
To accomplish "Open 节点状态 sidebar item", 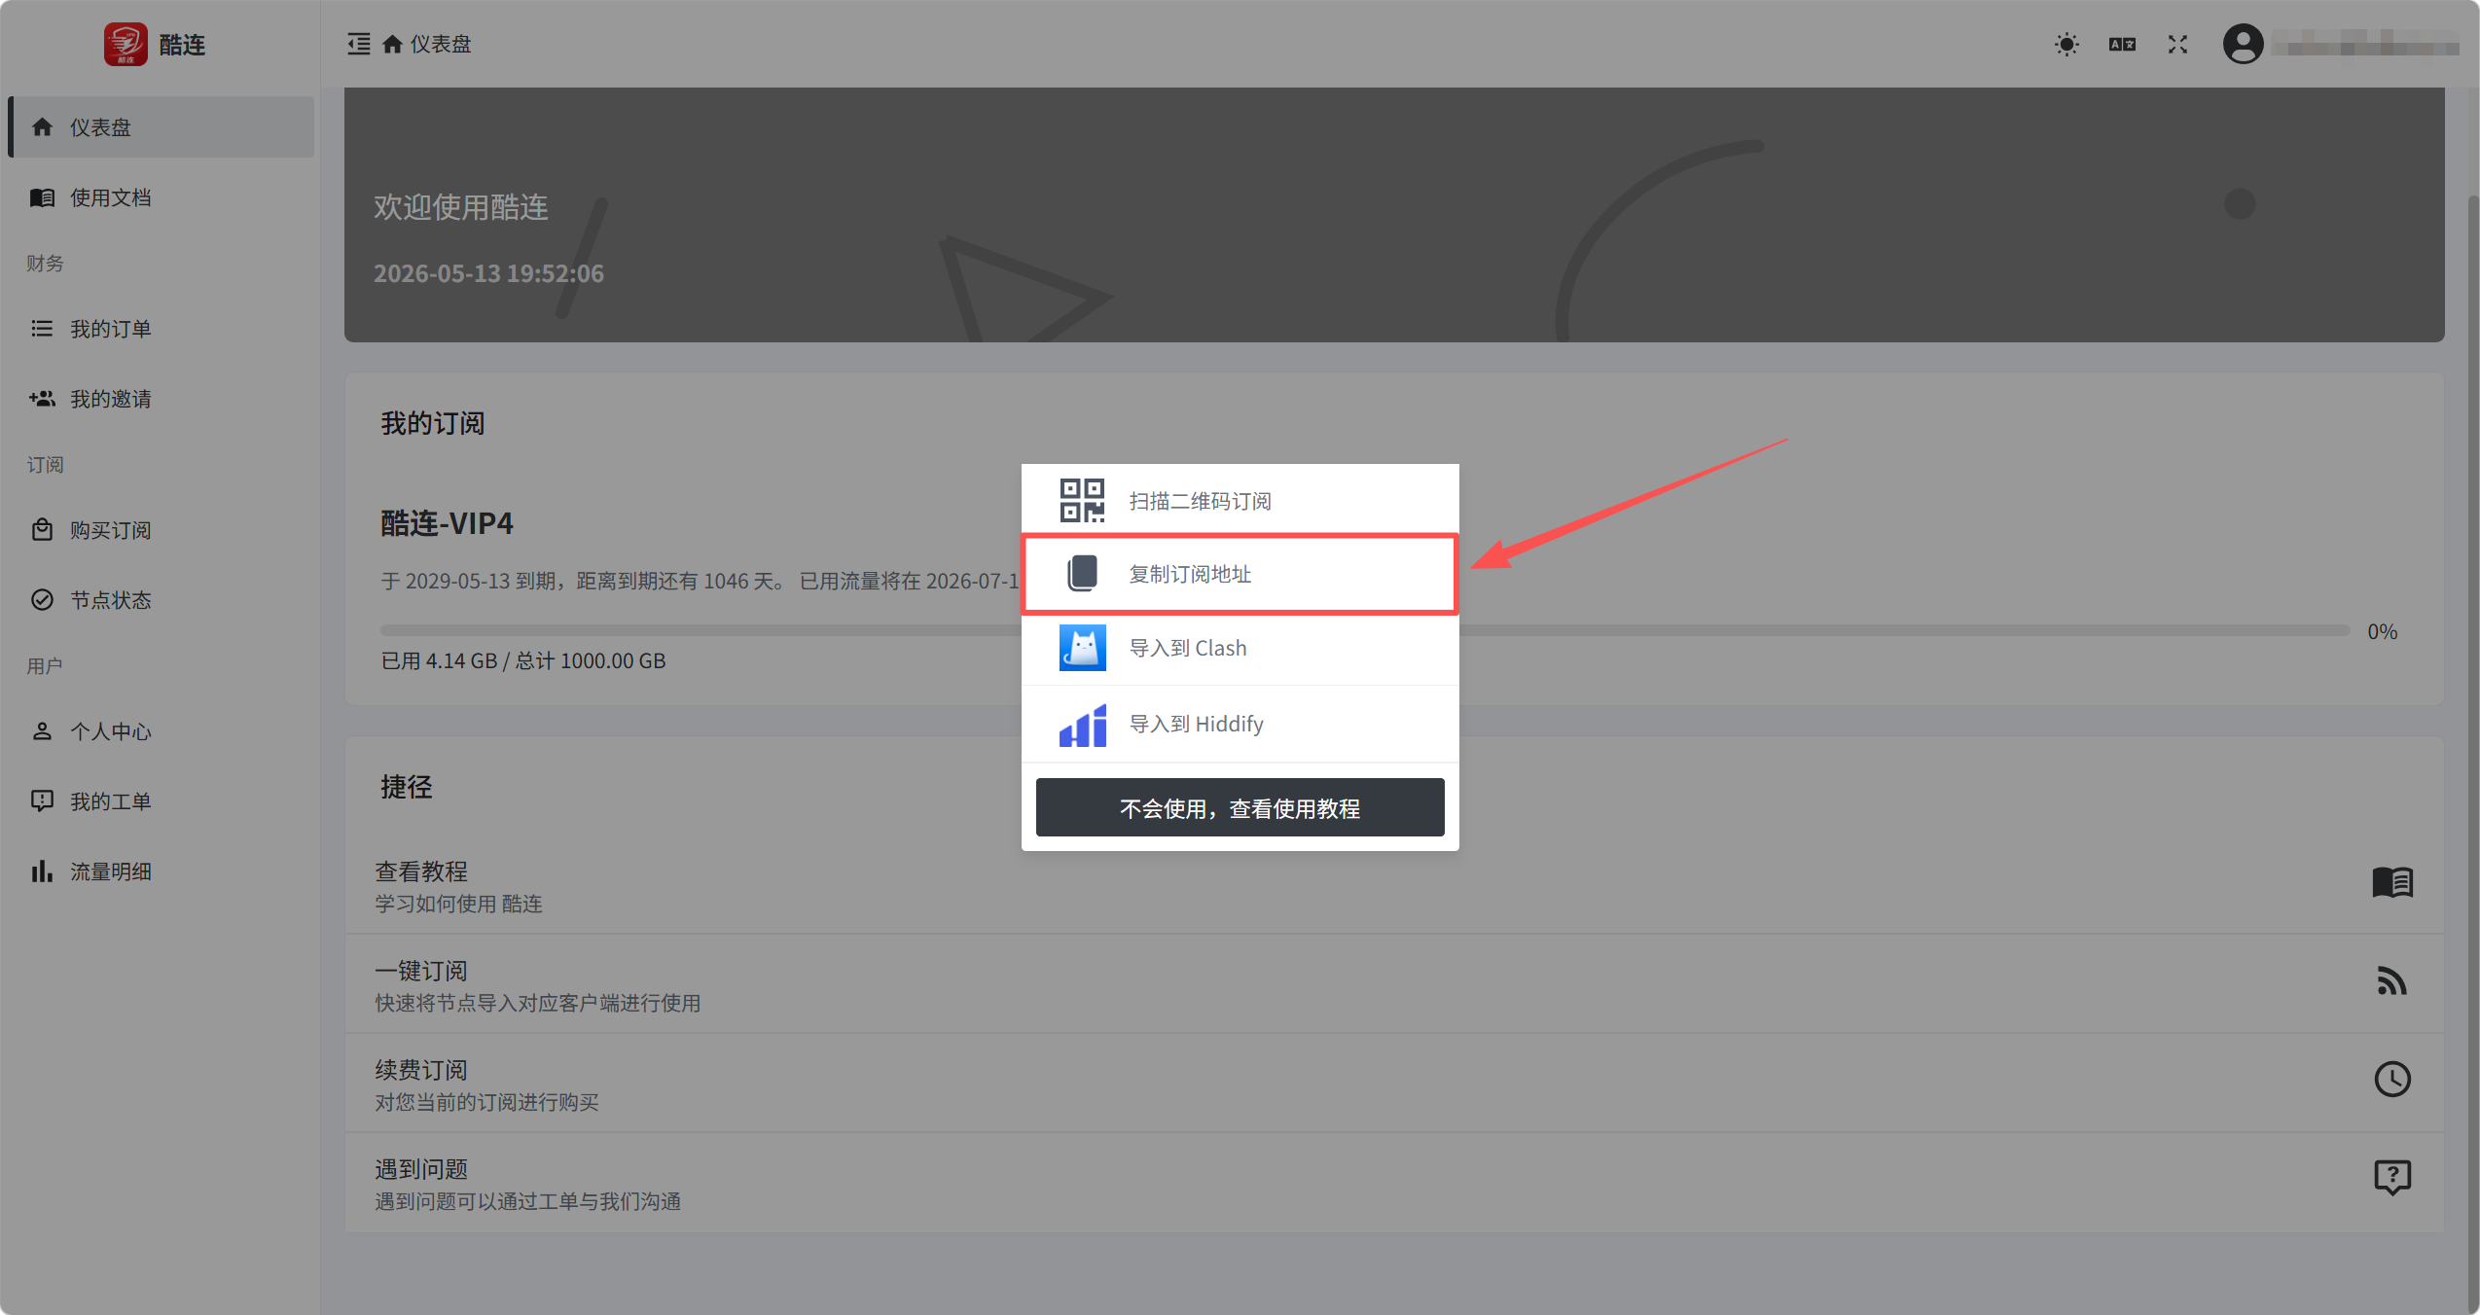I will pyautogui.click(x=162, y=600).
